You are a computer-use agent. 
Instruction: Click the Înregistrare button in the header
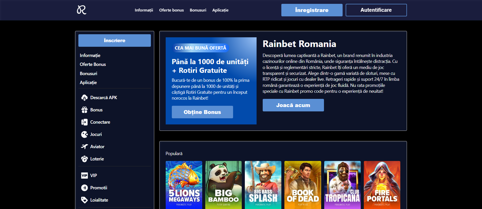tap(312, 10)
